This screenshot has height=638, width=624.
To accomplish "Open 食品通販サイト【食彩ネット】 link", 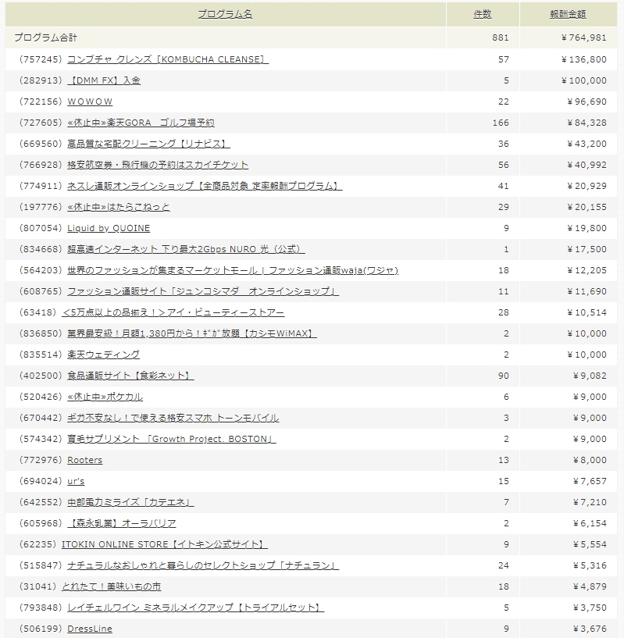I will tap(130, 376).
